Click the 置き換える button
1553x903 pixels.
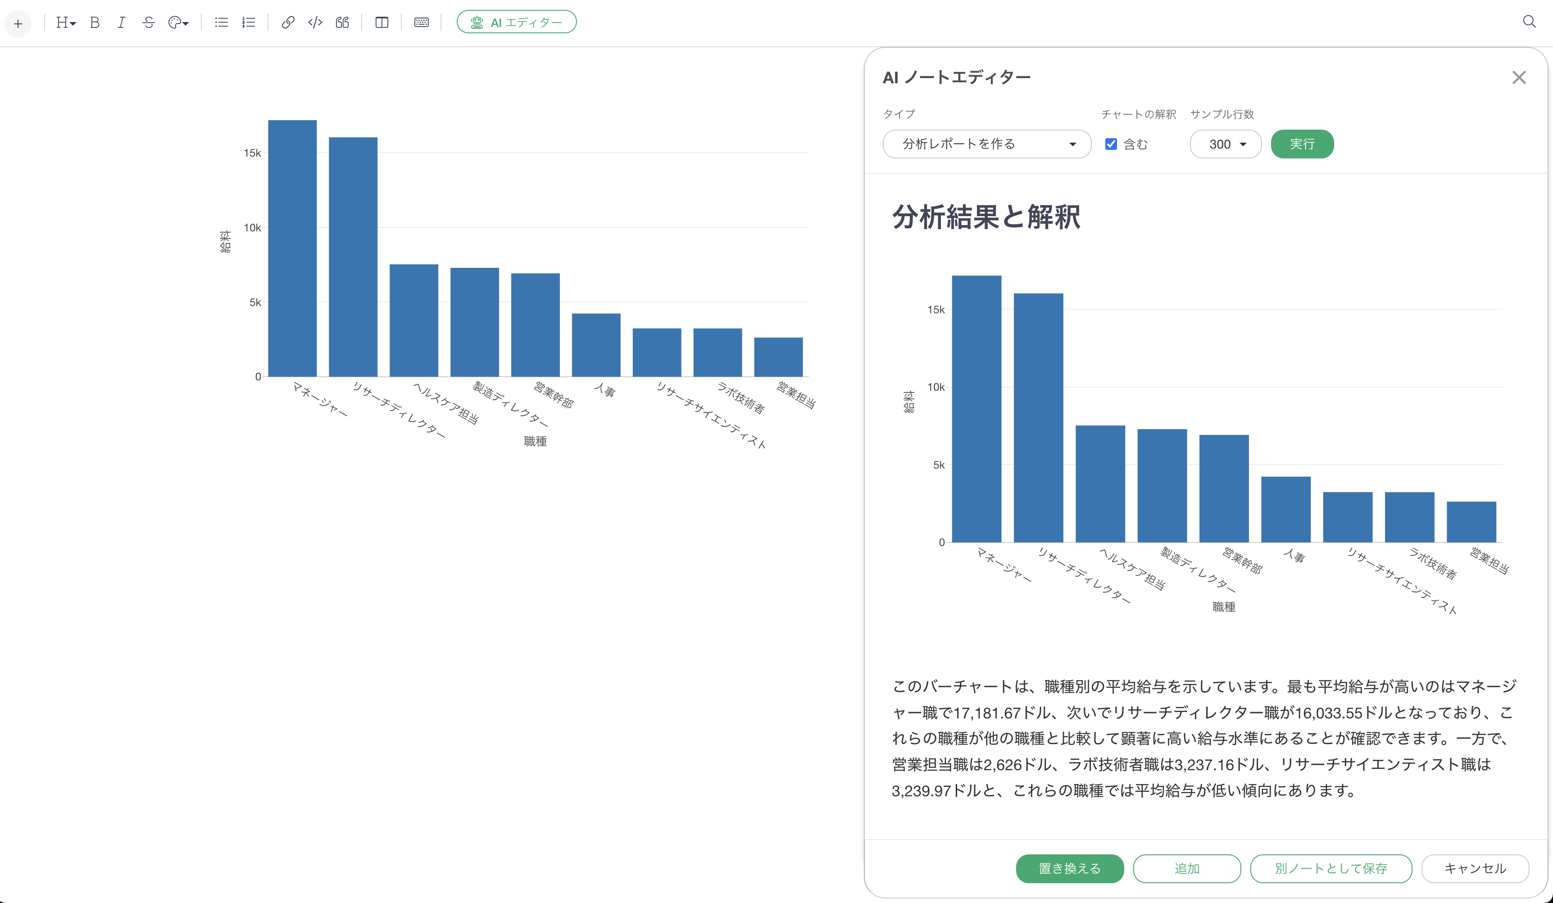pos(1069,868)
